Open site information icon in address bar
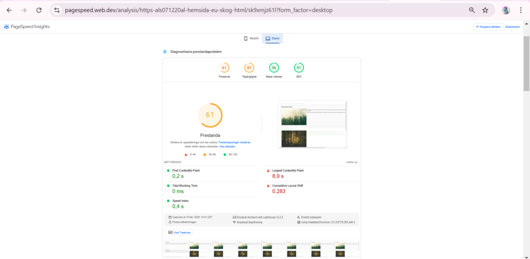Viewport: 530px width, 259px height. [57, 10]
